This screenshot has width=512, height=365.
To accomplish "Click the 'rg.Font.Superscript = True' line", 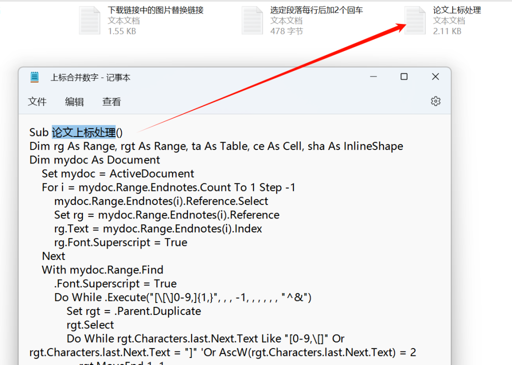I will point(120,242).
